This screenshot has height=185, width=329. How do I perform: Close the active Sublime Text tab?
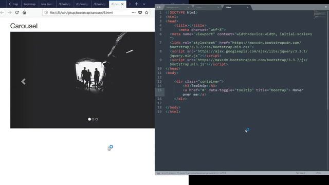coord(248,7)
